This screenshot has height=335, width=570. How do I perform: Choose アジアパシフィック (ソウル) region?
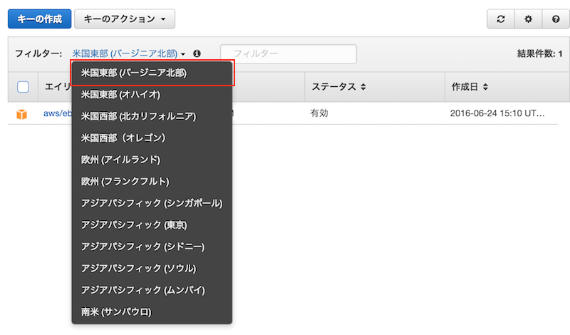152,269
